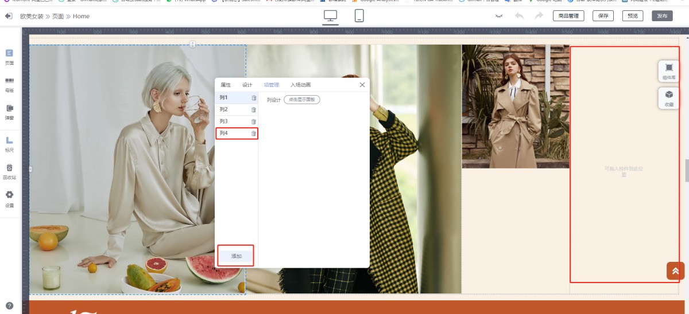Close the column management dialog
This screenshot has height=314, width=689.
[x=362, y=85]
